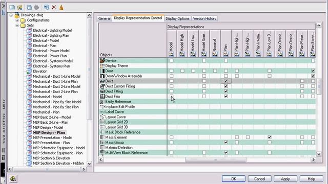Uncheck the Plan box for the Duct row
Viewport: 328px width, 184px height.
pos(226,81)
